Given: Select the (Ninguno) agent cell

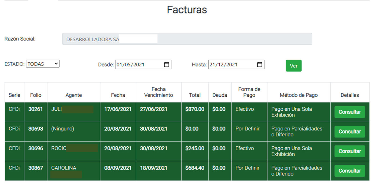Looking at the screenshot, I should (x=62, y=129).
